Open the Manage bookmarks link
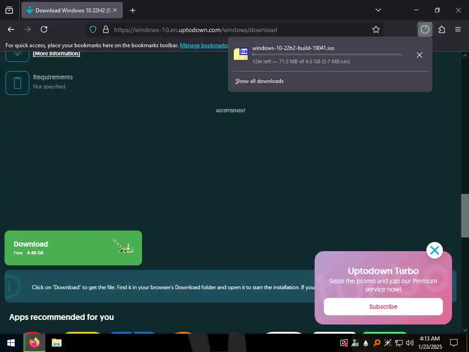This screenshot has height=352, width=469. pyautogui.click(x=204, y=45)
